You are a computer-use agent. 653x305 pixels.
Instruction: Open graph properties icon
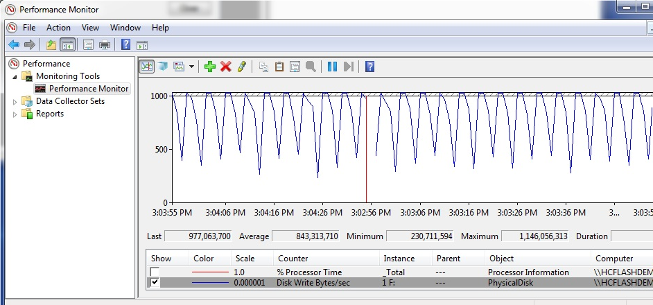point(295,67)
